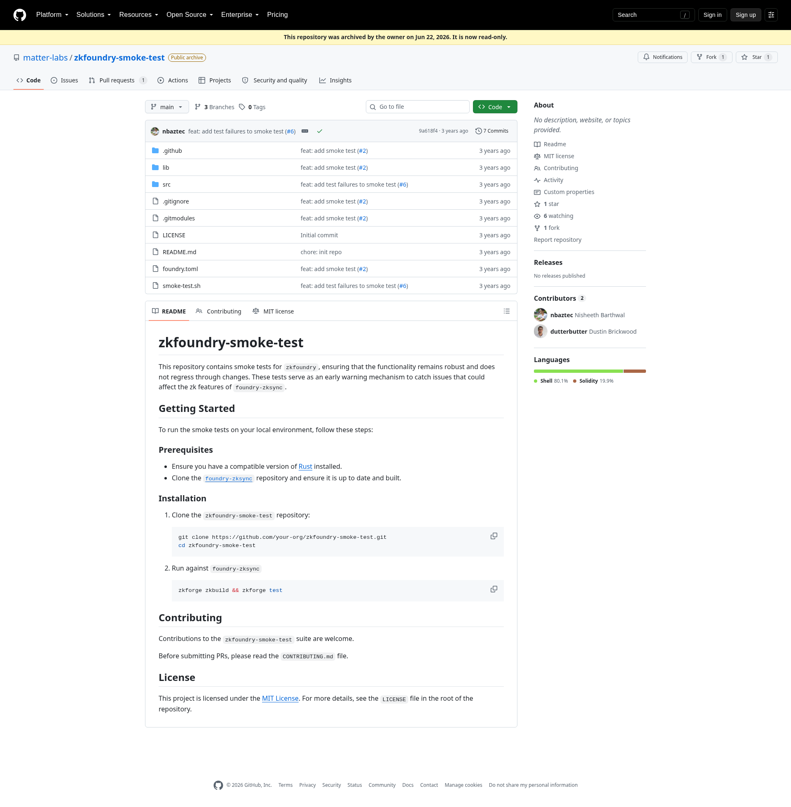The height and width of the screenshot is (807, 791).
Task: Click the Sign in button
Action: tap(712, 15)
